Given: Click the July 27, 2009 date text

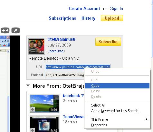Looking at the screenshot, I should click(59, 45).
